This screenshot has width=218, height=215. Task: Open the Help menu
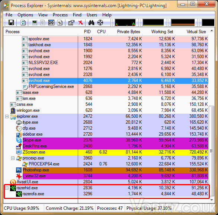point(107,15)
